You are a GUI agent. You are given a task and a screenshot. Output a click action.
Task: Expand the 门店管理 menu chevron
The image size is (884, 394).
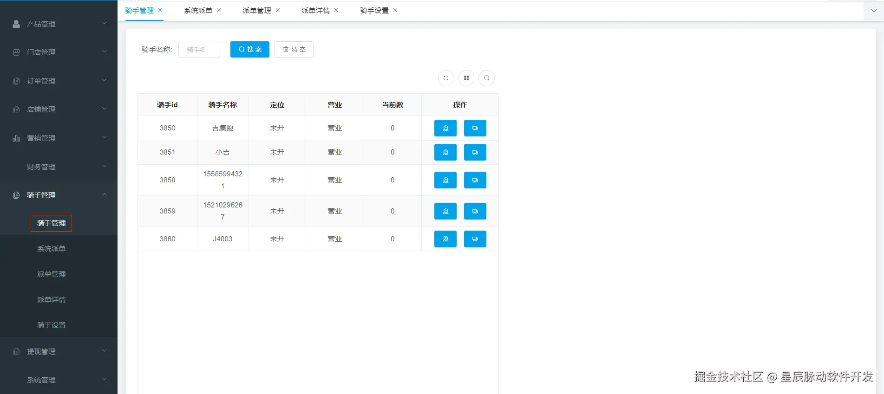[105, 52]
